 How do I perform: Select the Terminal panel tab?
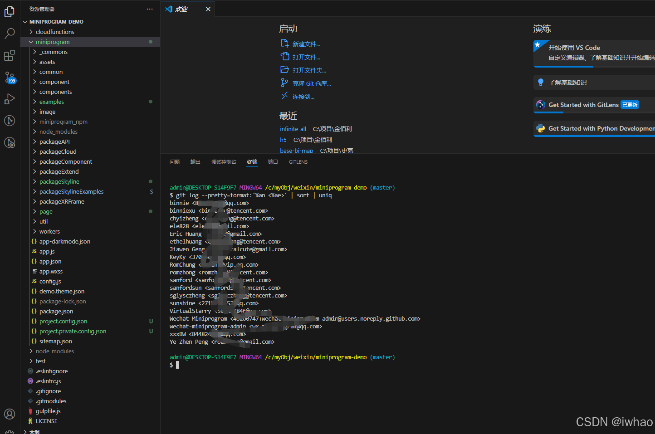[x=252, y=162]
